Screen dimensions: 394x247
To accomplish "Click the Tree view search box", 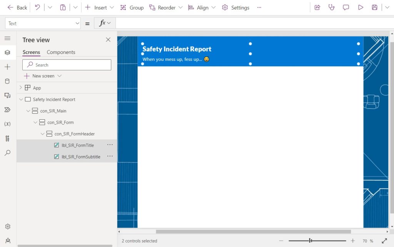I will [67, 64].
